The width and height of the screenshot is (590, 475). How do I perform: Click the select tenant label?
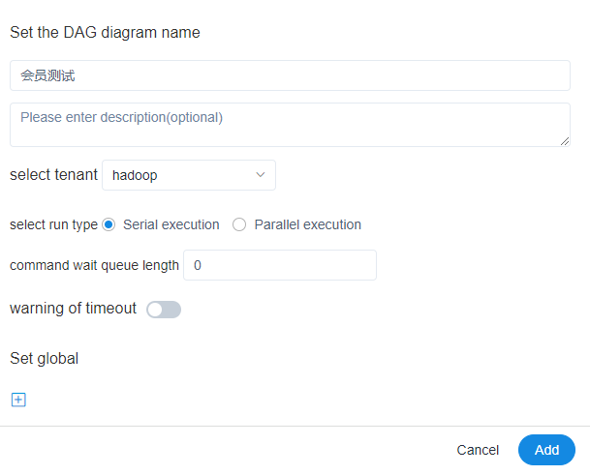(53, 175)
